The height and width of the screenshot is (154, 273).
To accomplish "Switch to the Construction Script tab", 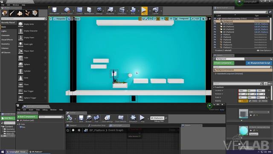I will (98, 125).
